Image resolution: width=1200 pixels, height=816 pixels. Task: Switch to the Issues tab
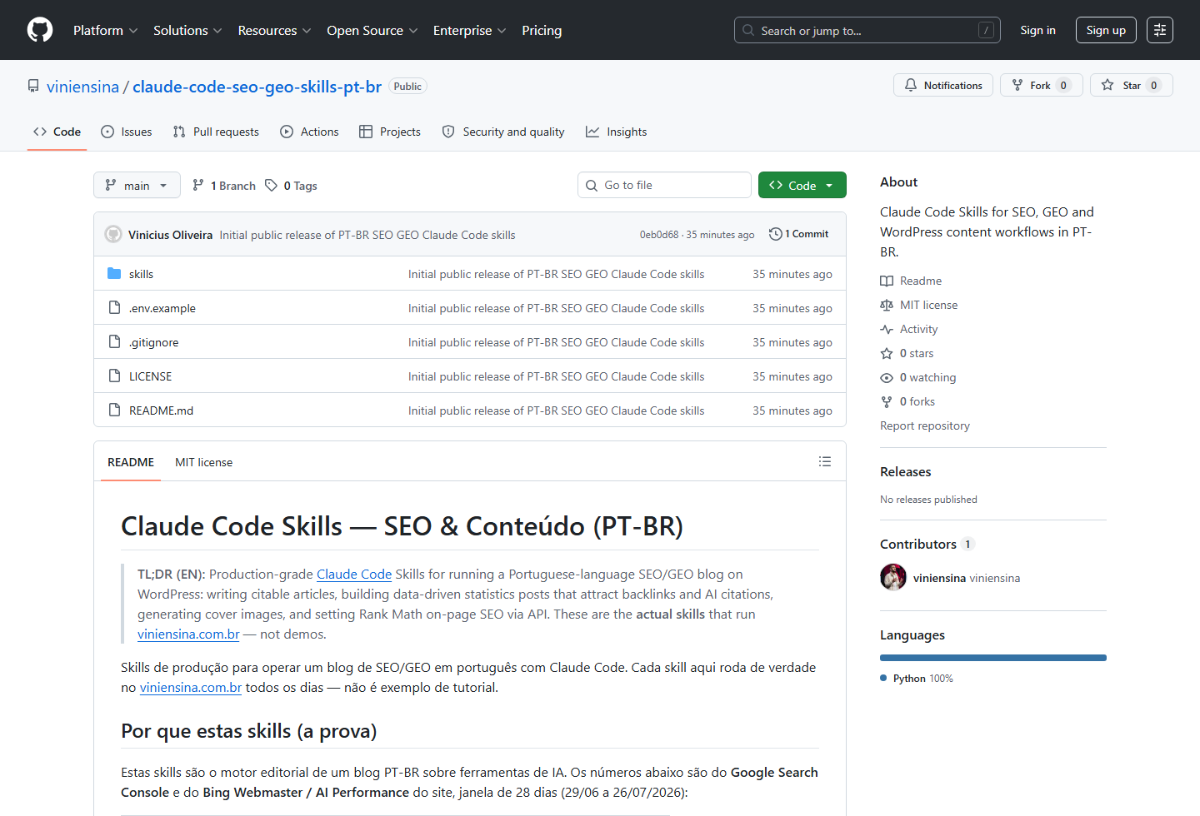[127, 132]
